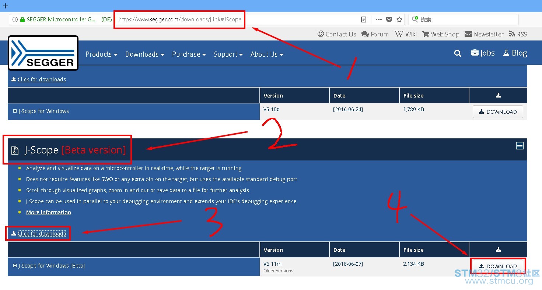Download J-Scope V5.10d for Windows

point(498,112)
